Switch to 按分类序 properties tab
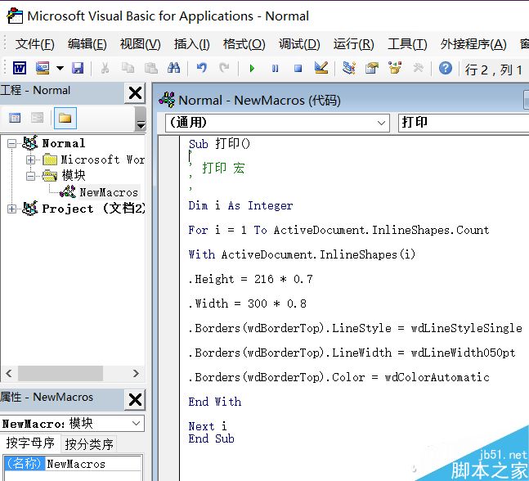The image size is (529, 481). coord(89,444)
